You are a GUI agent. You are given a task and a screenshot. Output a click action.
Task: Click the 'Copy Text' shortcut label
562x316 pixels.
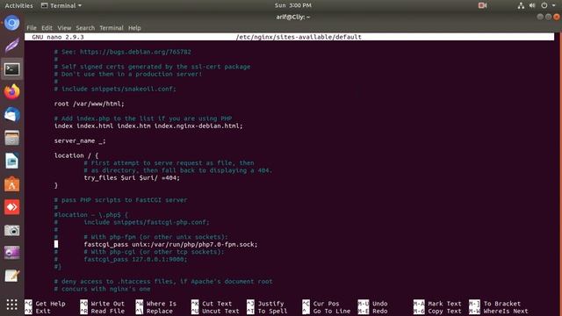444,311
